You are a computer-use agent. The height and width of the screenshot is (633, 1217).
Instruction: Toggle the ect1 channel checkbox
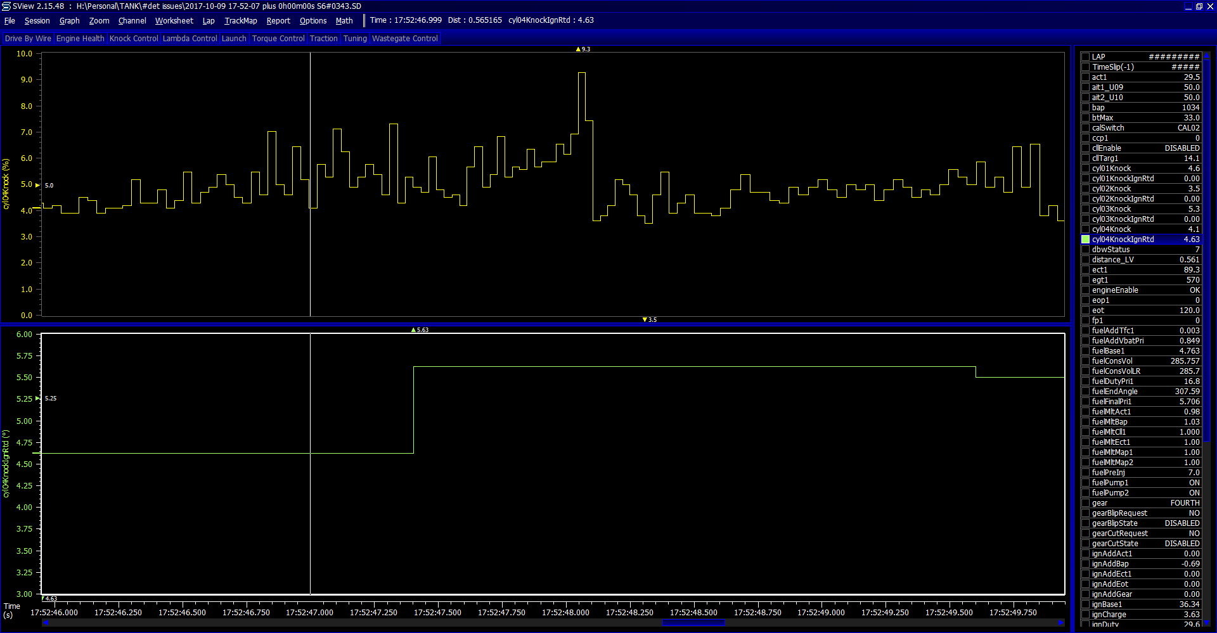click(x=1085, y=270)
